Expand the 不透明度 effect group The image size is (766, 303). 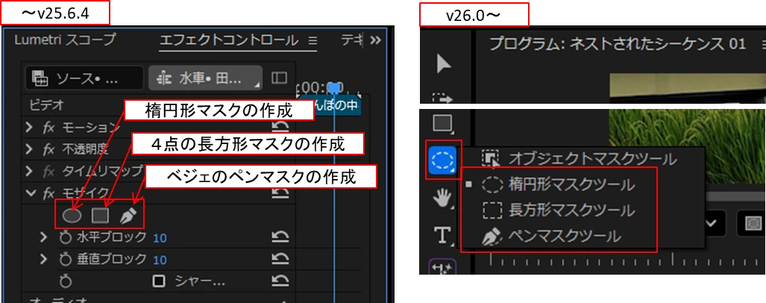point(30,149)
